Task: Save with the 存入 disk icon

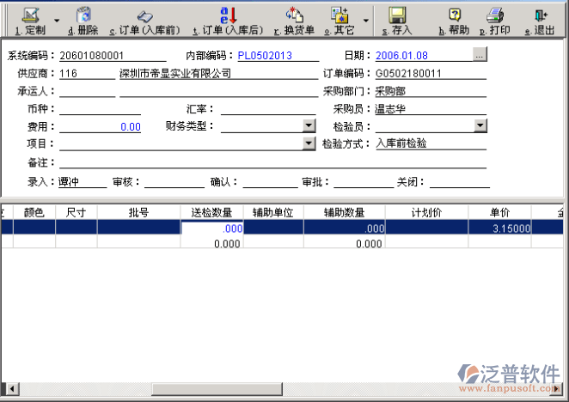Action: click(397, 15)
